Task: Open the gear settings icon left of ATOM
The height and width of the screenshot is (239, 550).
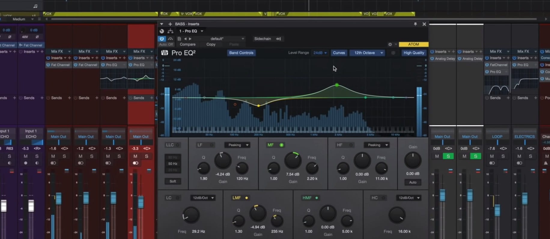Action: [x=390, y=44]
